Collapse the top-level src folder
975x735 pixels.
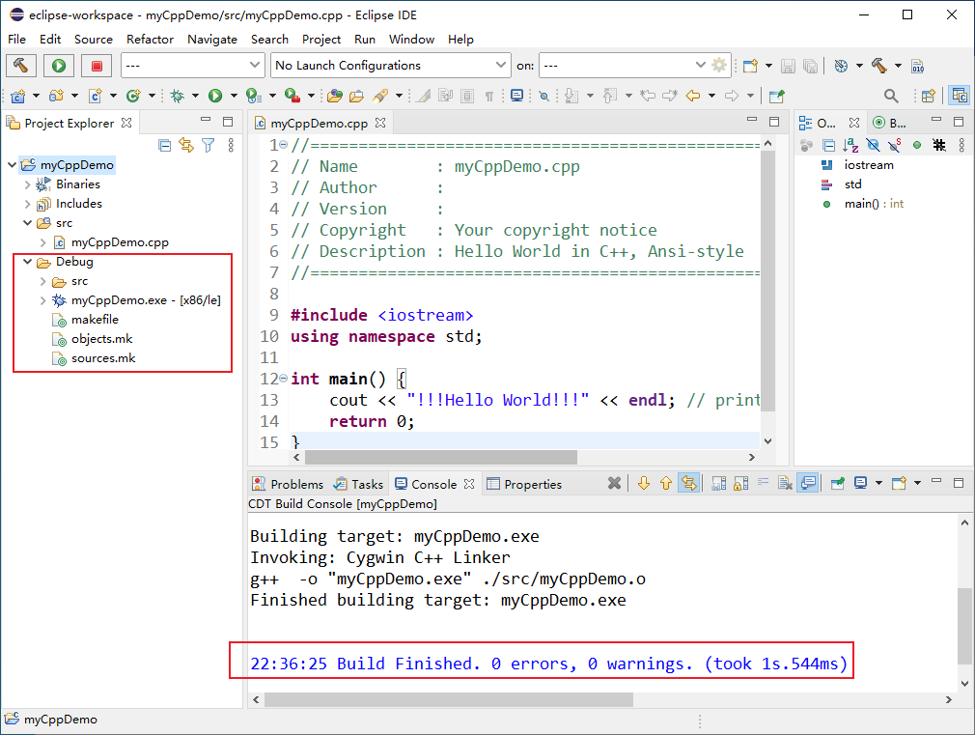[27, 223]
